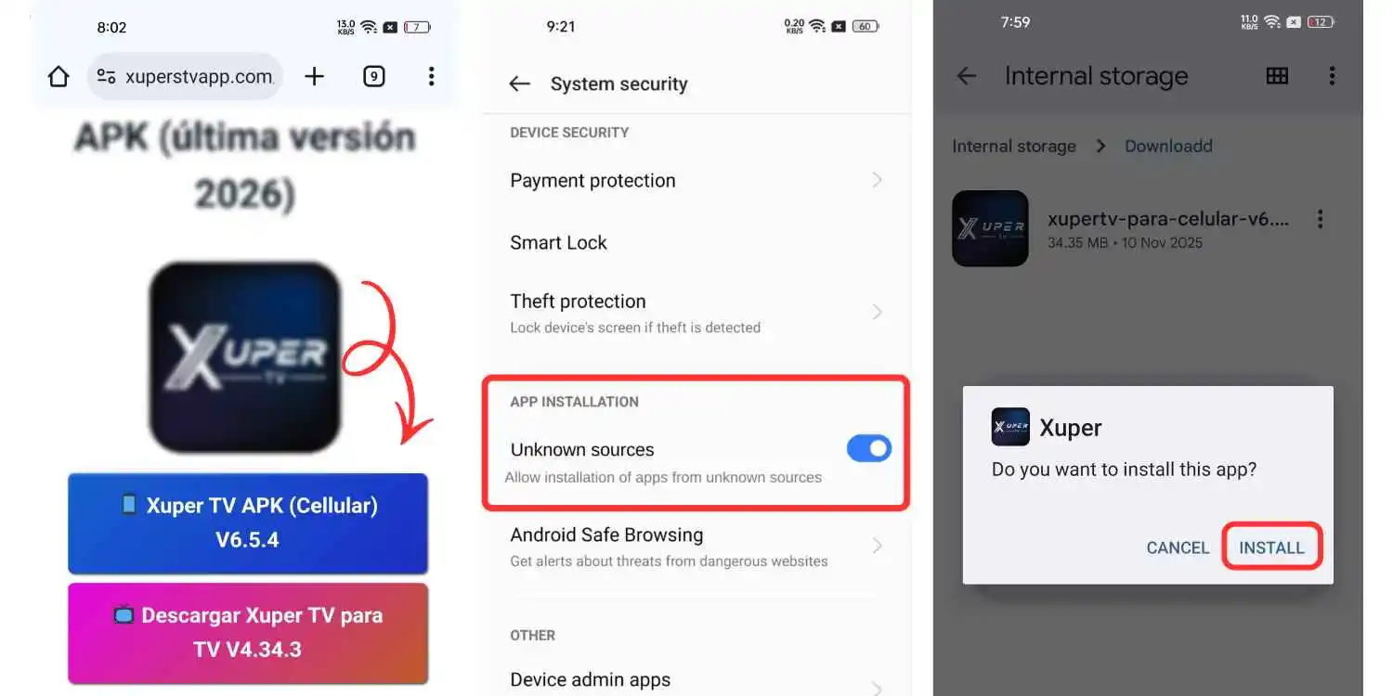This screenshot has width=1393, height=696.
Task: Open options for xupertv-para-celular file
Action: [1320, 220]
